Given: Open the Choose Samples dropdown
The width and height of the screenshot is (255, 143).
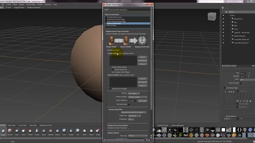Looking at the screenshot, I should point(137,97).
